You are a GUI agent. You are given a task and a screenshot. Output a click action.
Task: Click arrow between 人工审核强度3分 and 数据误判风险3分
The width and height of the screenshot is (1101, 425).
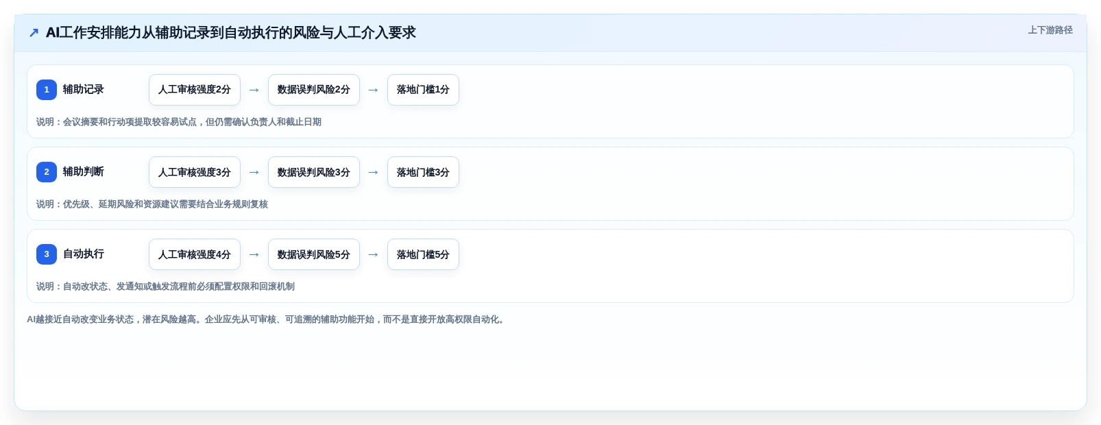pos(254,172)
